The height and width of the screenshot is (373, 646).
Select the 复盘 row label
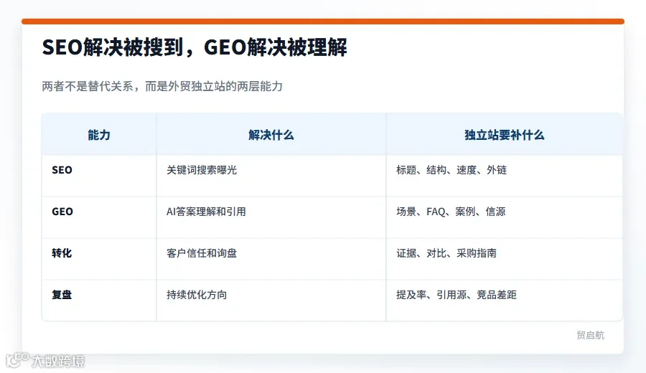[x=62, y=295]
